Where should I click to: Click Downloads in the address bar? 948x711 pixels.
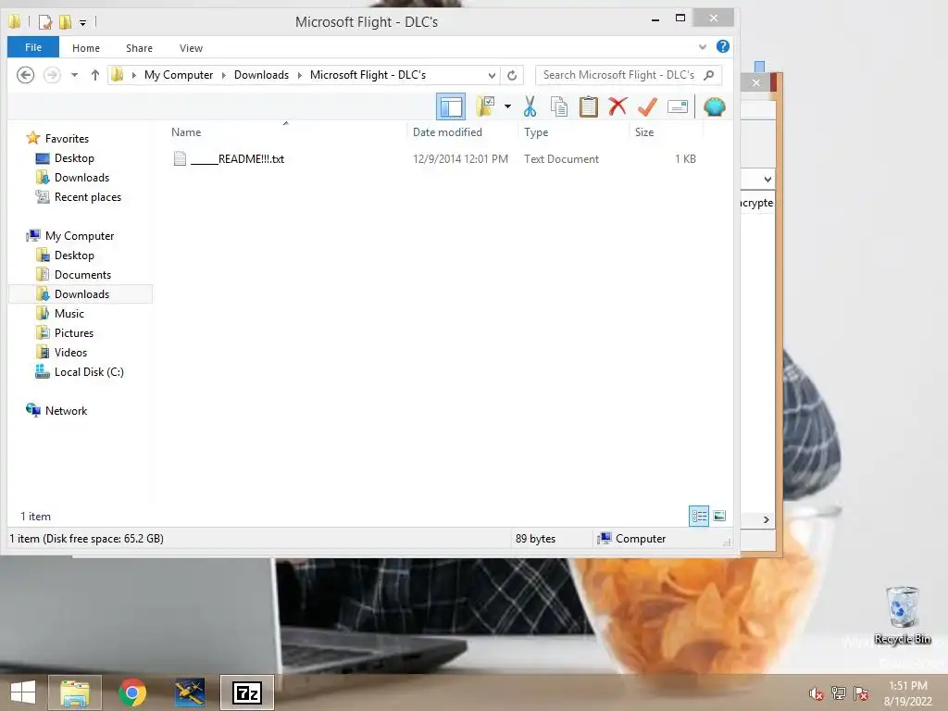click(261, 75)
